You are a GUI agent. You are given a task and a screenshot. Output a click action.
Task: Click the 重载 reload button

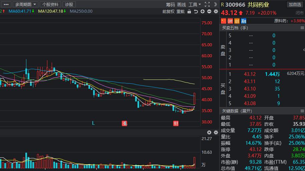181,11
